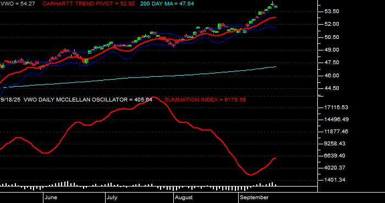This screenshot has height=203, width=385.
Task: Click the summation index line's latest point
Action: click(x=276, y=158)
